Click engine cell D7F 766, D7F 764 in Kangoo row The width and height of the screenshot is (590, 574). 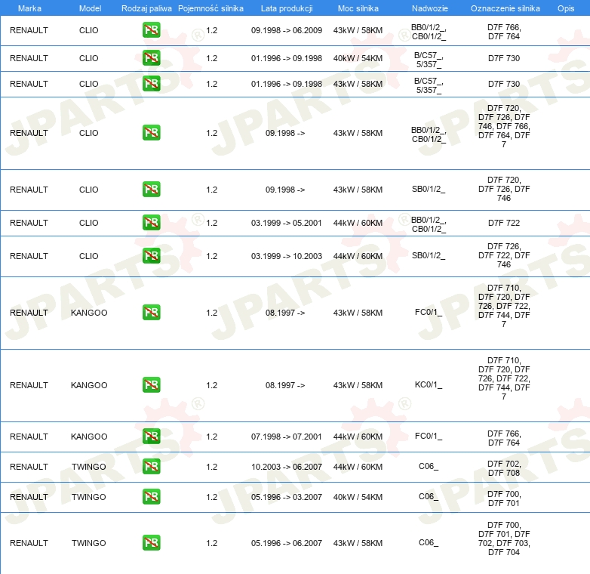[x=504, y=438]
